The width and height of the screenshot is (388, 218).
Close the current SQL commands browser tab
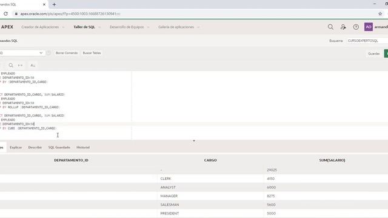pyautogui.click(x=44, y=4)
